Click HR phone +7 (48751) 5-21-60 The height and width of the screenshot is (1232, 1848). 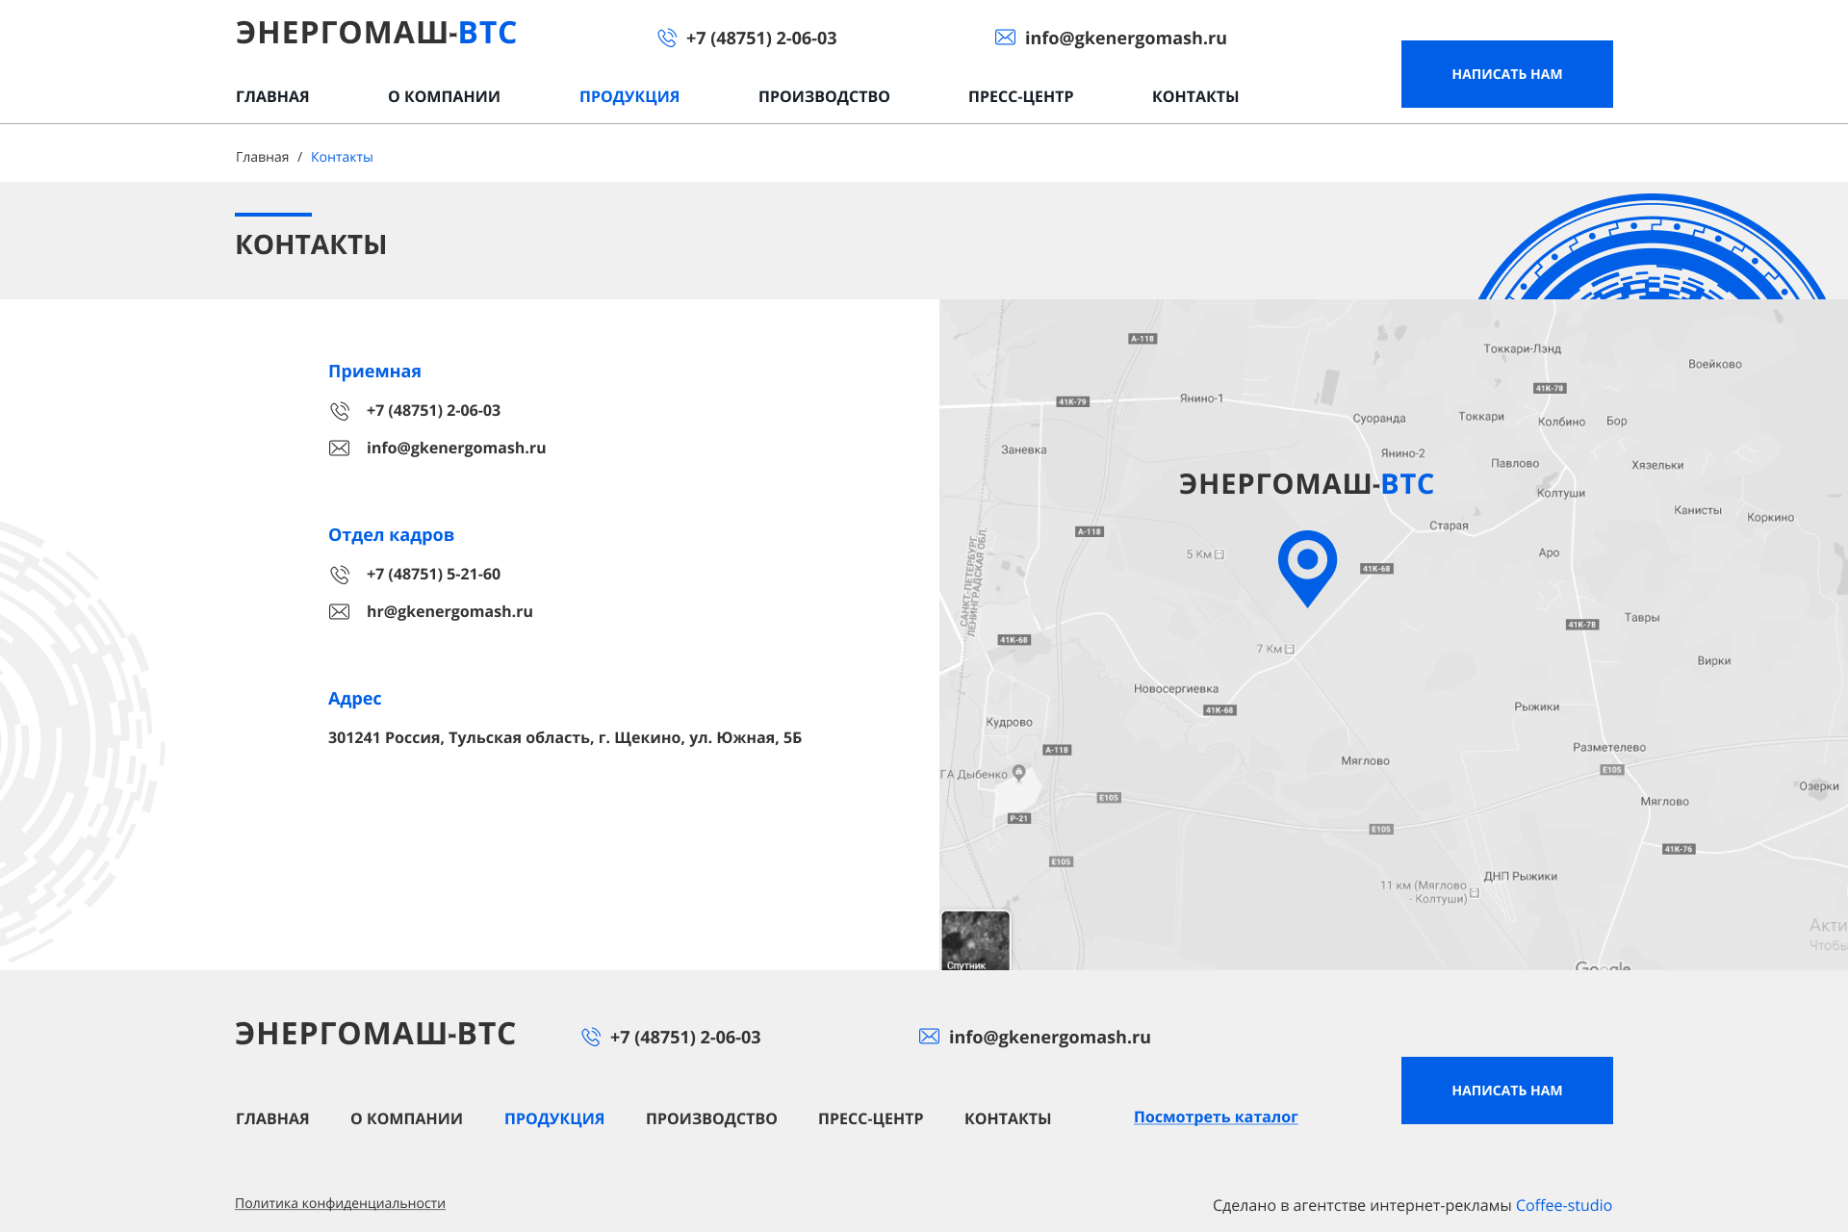tap(433, 574)
